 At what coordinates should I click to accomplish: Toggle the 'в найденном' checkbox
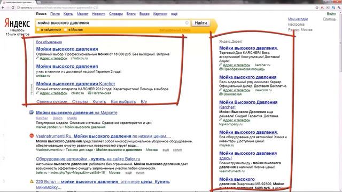[x=38, y=30]
